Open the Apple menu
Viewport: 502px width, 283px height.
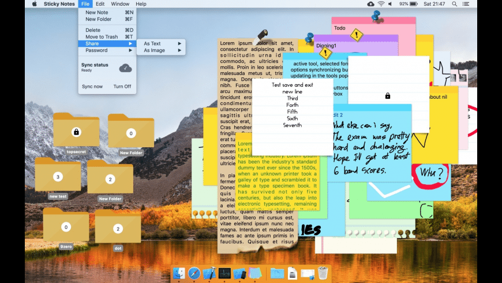click(35, 4)
